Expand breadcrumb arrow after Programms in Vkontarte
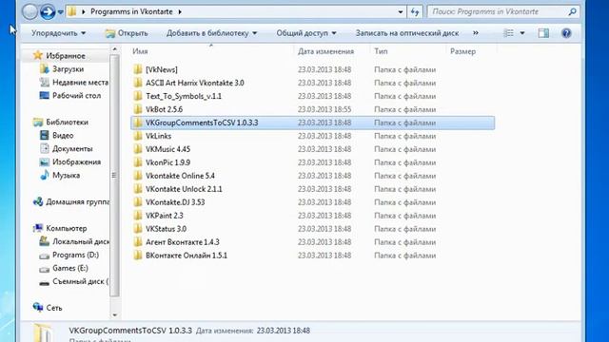The height and width of the screenshot is (342, 609). pyautogui.click(x=180, y=12)
